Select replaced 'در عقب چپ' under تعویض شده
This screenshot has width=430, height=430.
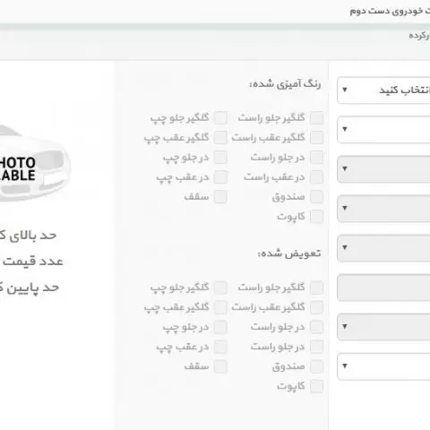(220, 347)
